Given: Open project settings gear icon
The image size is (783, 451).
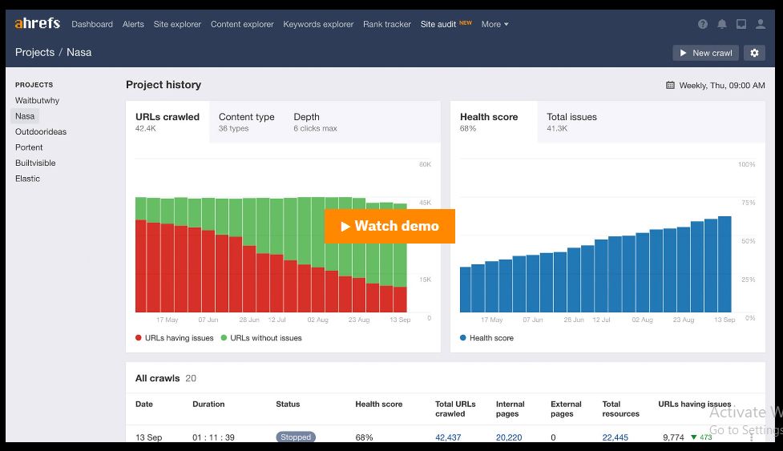Looking at the screenshot, I should tap(754, 53).
